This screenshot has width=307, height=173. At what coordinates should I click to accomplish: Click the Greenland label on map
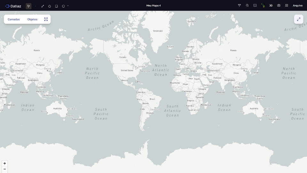[158, 31]
